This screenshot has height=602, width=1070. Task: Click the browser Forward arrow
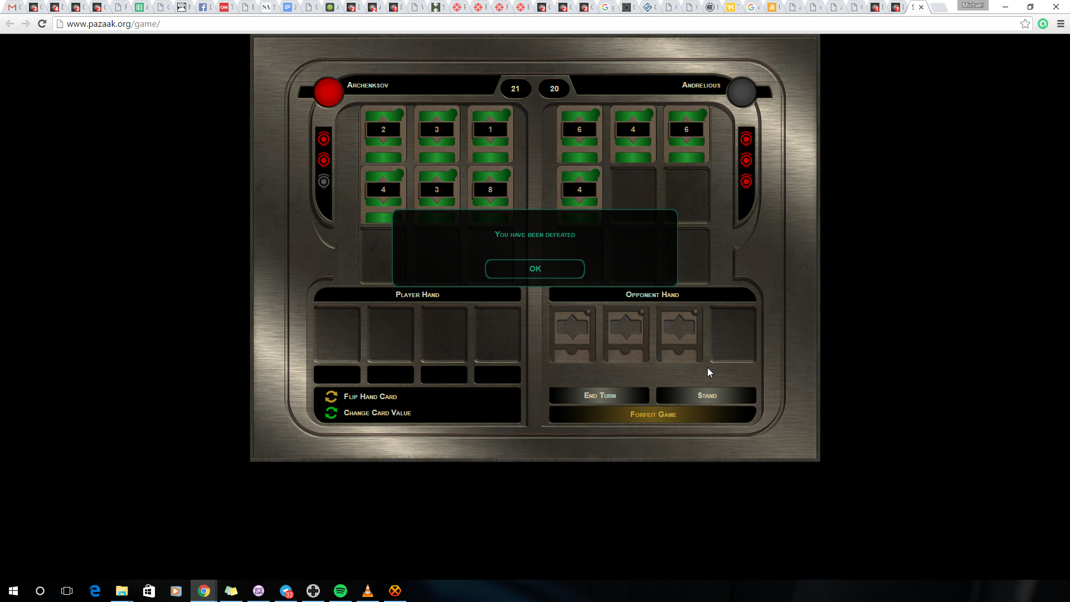26,23
